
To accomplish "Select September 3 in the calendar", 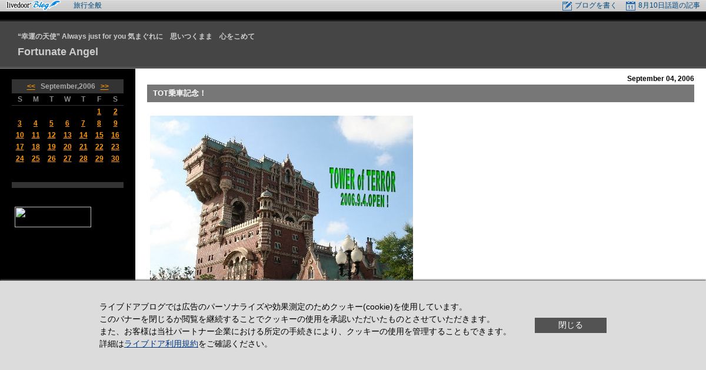I will point(19,123).
